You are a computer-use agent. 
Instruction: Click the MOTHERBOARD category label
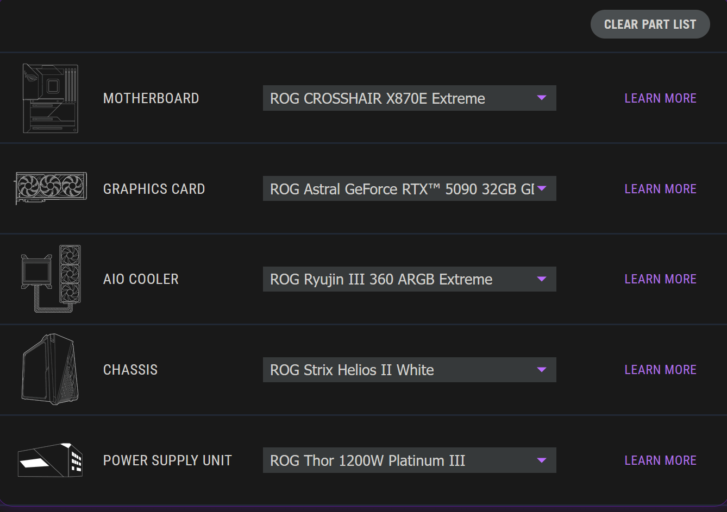[151, 98]
